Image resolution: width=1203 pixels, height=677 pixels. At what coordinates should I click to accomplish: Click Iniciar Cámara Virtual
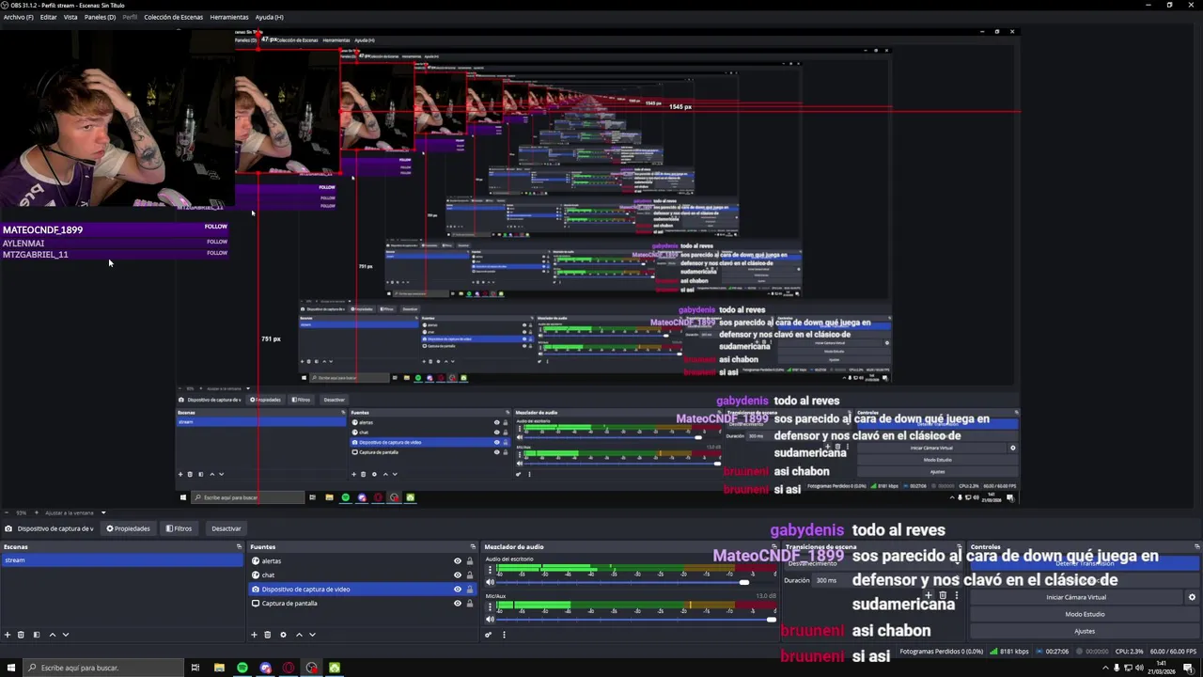[x=1076, y=597]
